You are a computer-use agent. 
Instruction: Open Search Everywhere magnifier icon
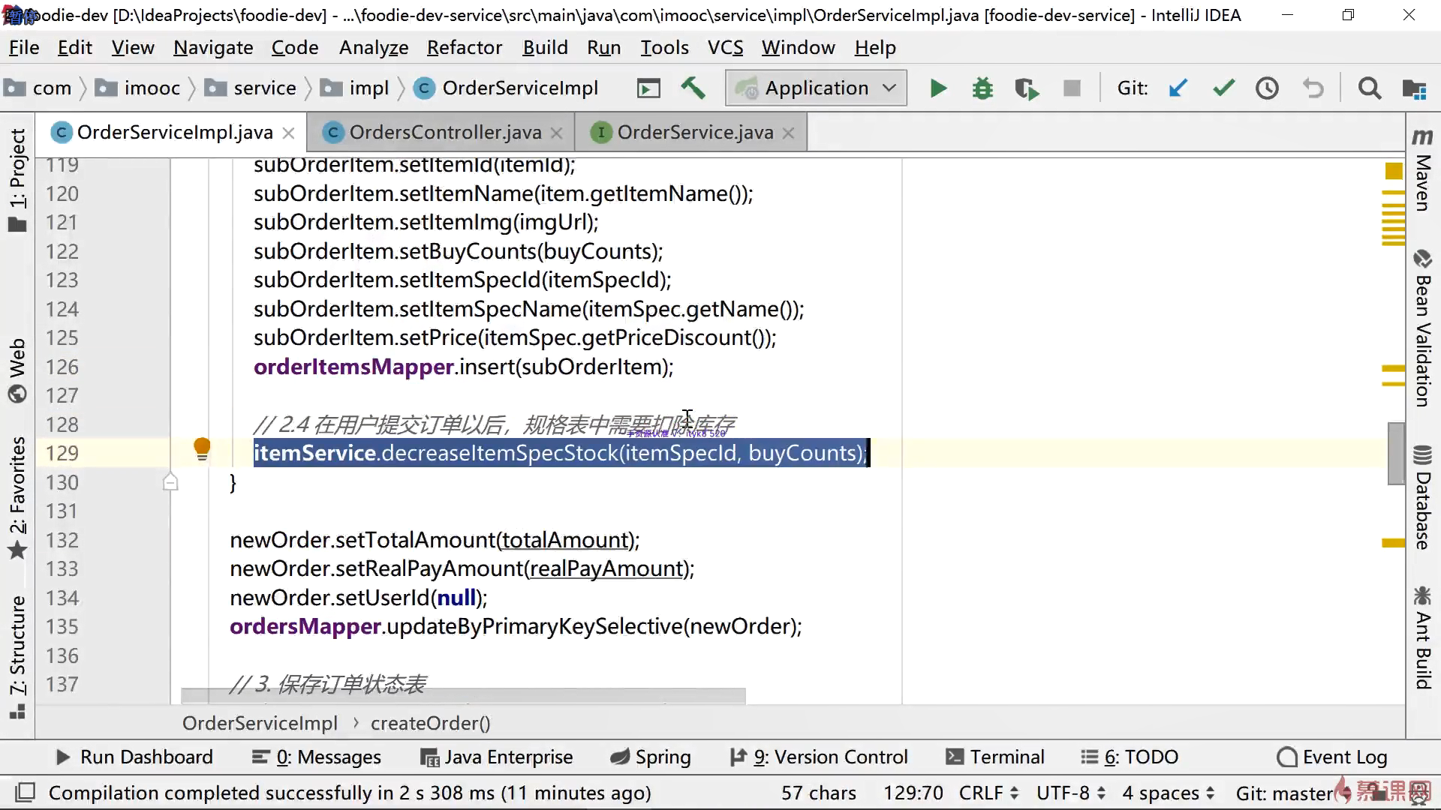(x=1369, y=88)
